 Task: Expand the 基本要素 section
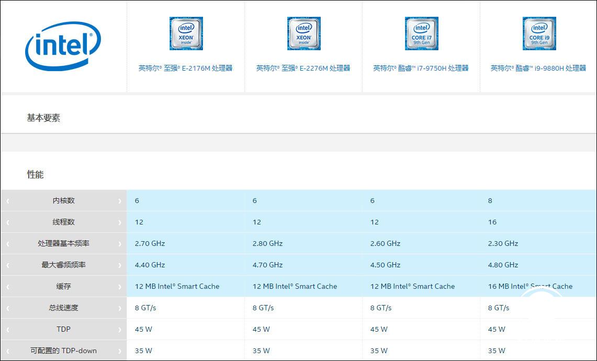coord(43,118)
